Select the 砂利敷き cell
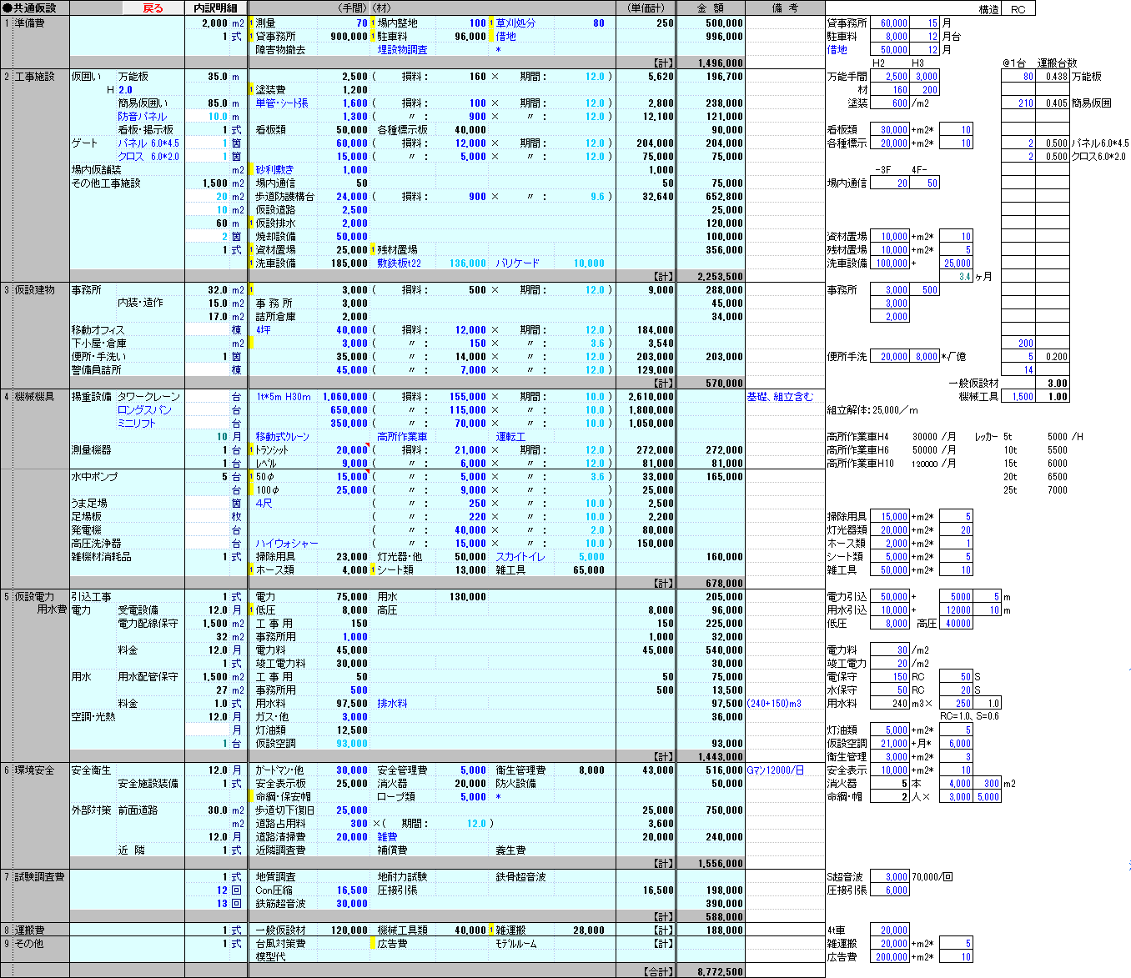 tap(275, 170)
